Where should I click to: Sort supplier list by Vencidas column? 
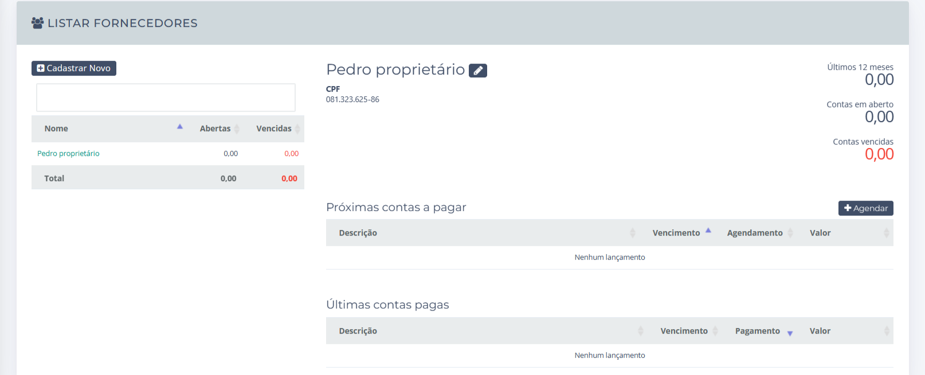pyautogui.click(x=273, y=128)
